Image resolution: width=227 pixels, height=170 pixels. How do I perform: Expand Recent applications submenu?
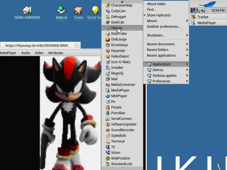[166, 55]
